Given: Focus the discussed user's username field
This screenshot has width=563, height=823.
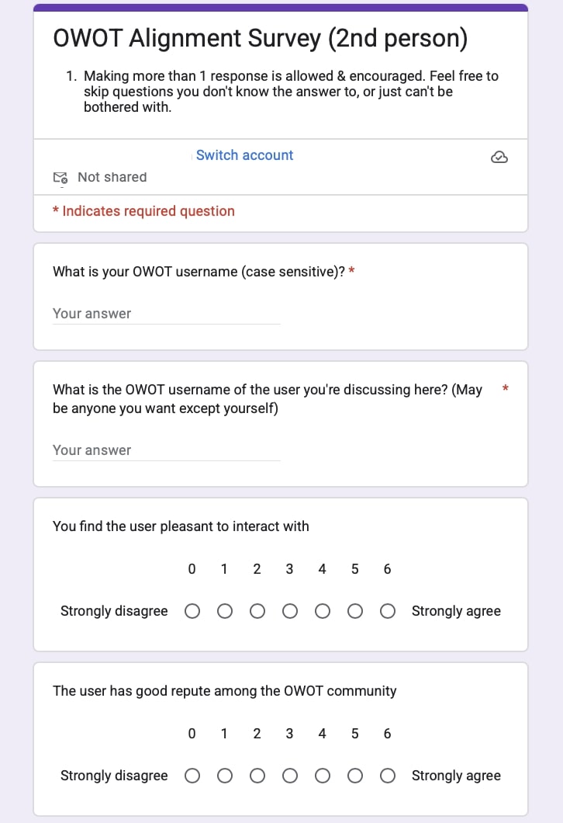Looking at the screenshot, I should (166, 451).
